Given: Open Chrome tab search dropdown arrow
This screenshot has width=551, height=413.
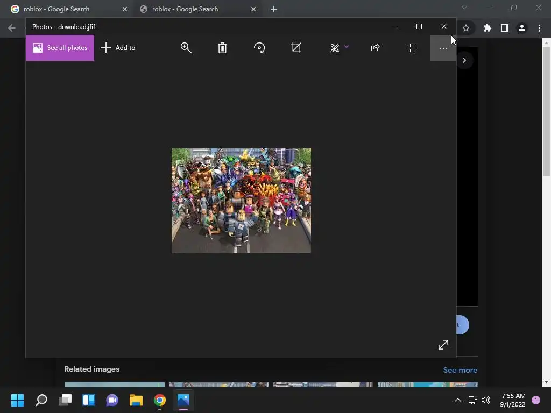Looking at the screenshot, I should coord(464,8).
